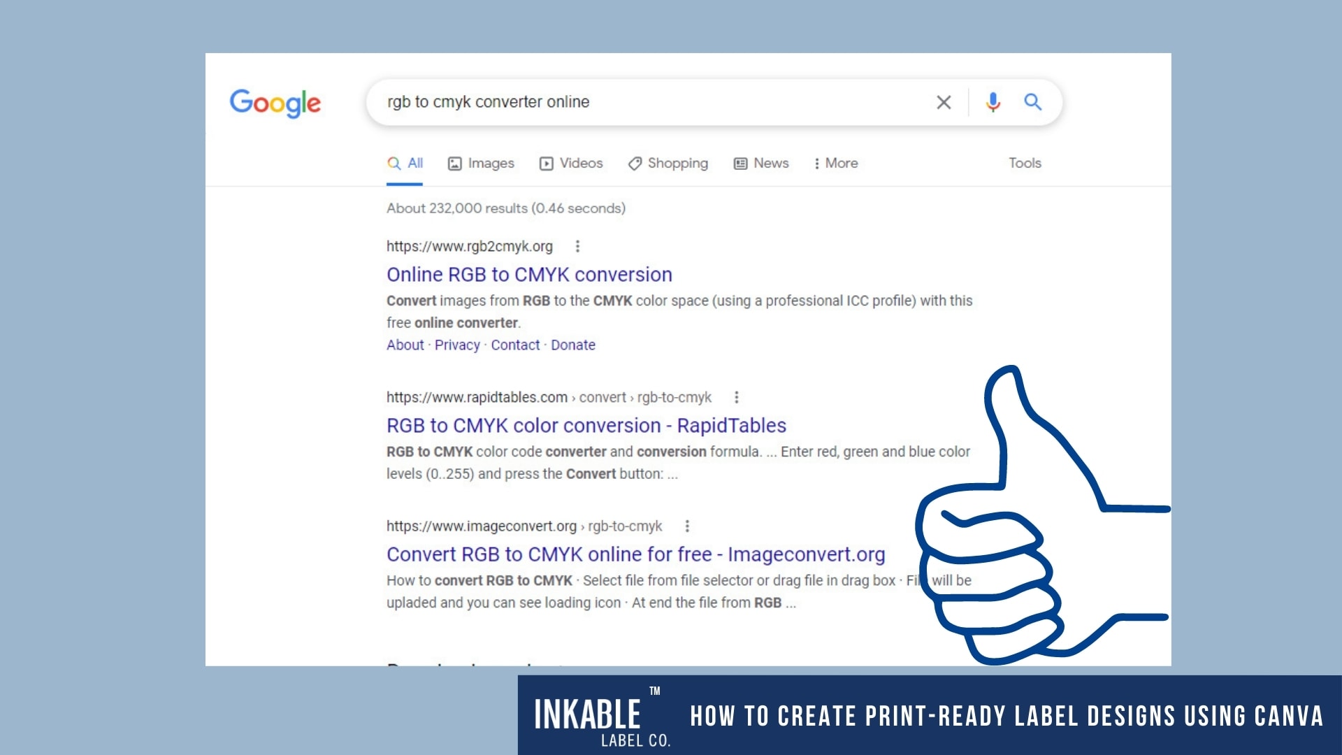Visit the RapidTables color conversion result
Viewport: 1342px width, 755px height.
point(586,425)
